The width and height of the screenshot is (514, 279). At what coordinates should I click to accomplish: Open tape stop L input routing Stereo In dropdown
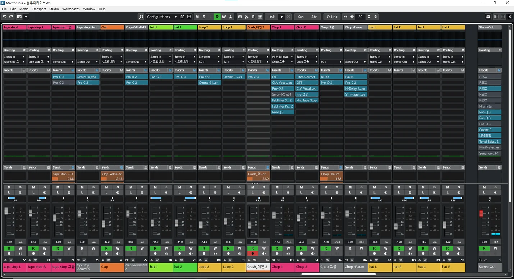click(x=14, y=56)
